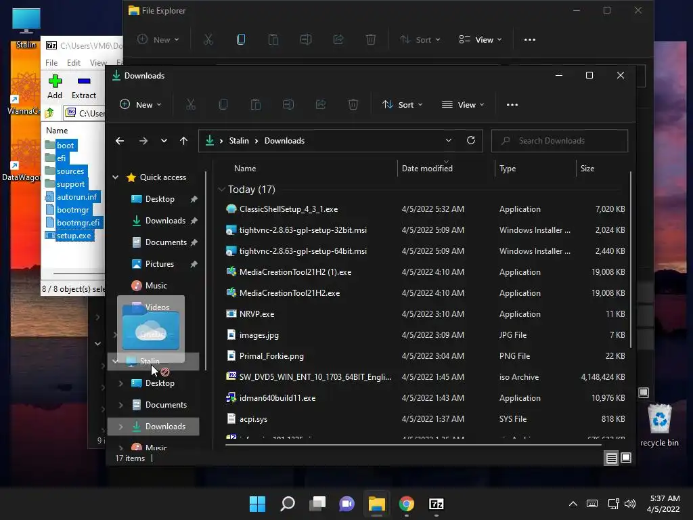The width and height of the screenshot is (693, 520).
Task: Switch to 7-Zip on taskbar
Action: tap(437, 504)
